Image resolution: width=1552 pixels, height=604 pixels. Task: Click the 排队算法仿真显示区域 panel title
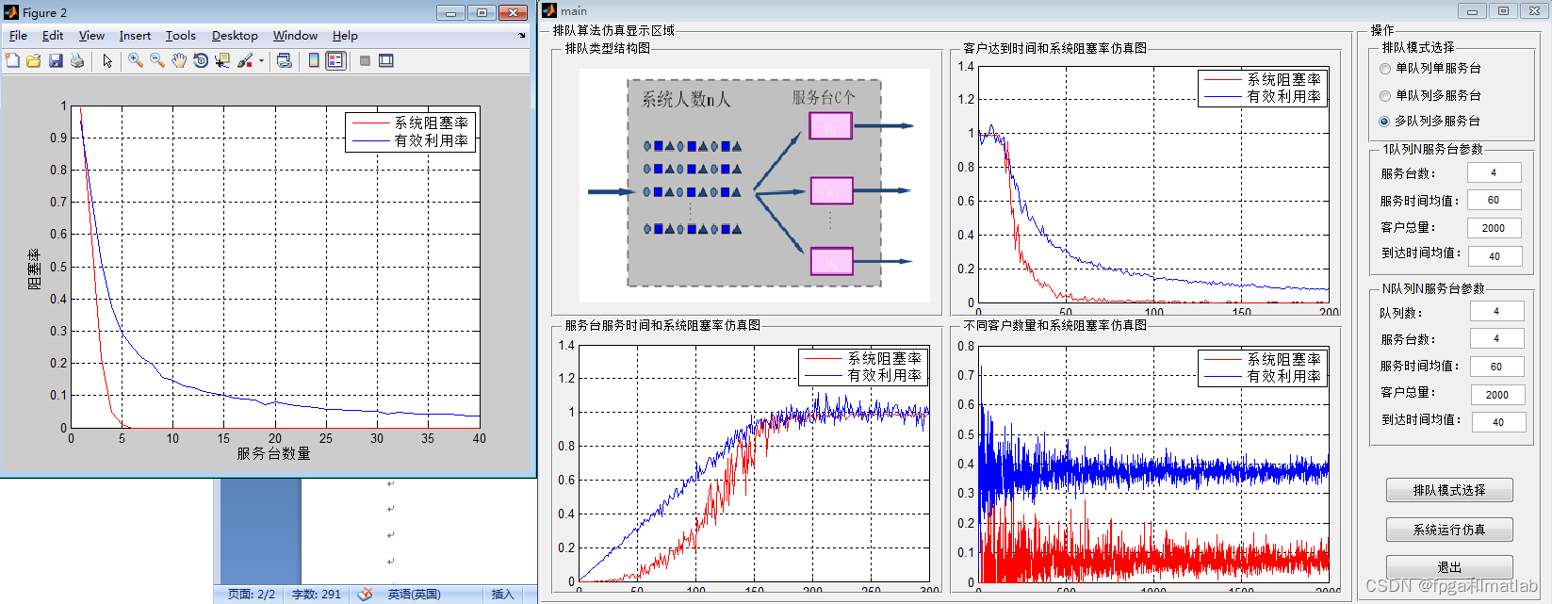613,31
